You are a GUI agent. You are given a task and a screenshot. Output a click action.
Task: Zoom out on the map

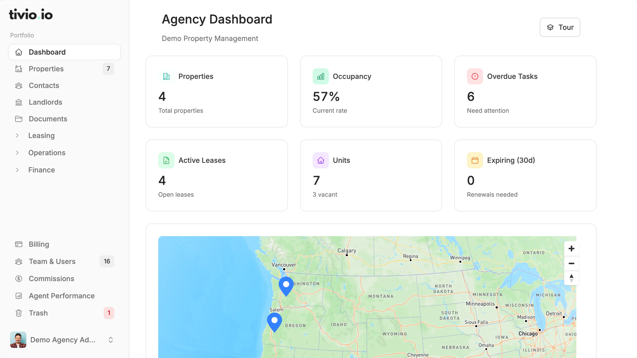[x=572, y=263]
